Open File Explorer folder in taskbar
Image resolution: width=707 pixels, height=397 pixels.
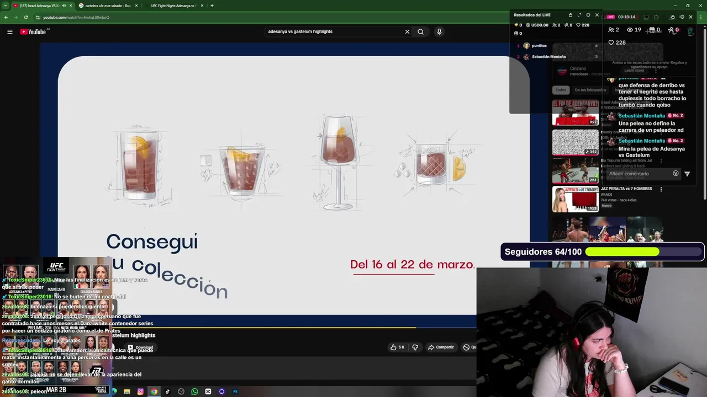(127, 391)
